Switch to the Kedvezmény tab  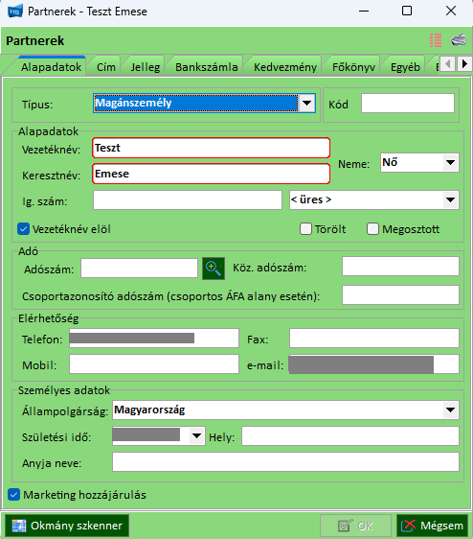285,67
